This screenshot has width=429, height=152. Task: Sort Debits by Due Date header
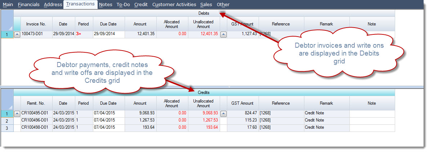coord(109,24)
